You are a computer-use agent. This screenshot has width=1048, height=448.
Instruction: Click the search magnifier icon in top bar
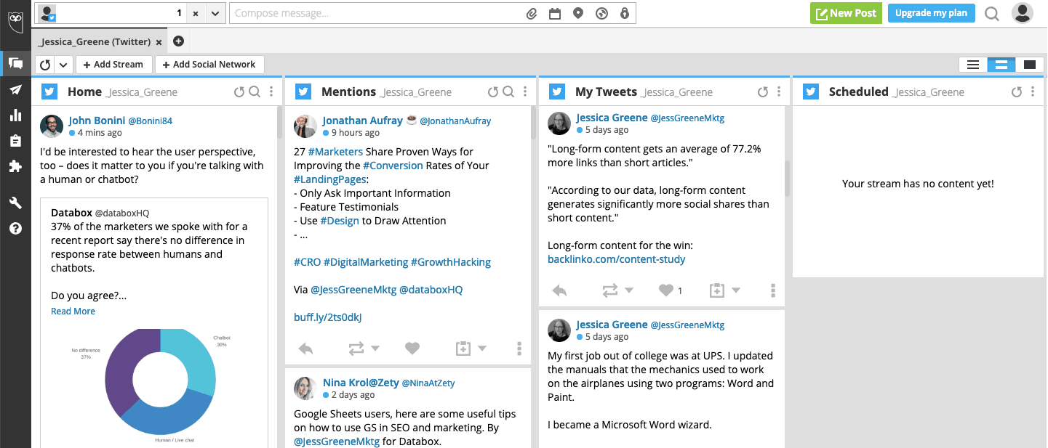point(991,13)
